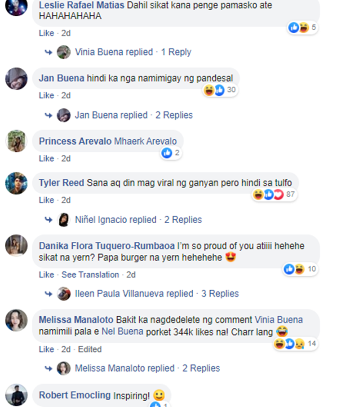Like Tyler Reed's comment
The image size is (337, 407).
point(46,200)
